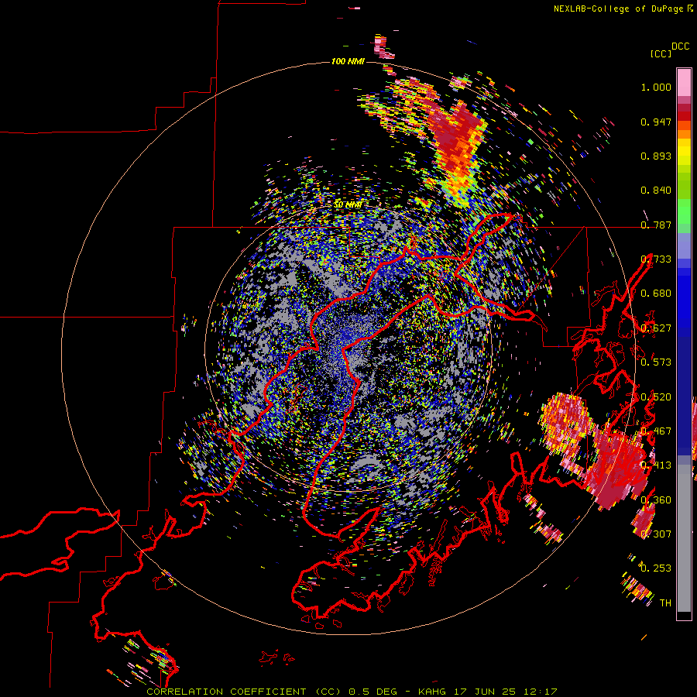Click the TH threshold label
The width and height of the screenshot is (697, 697).
(665, 603)
